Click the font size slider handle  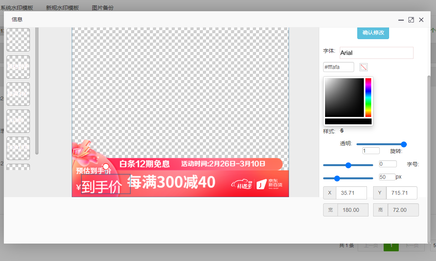pyautogui.click(x=337, y=179)
